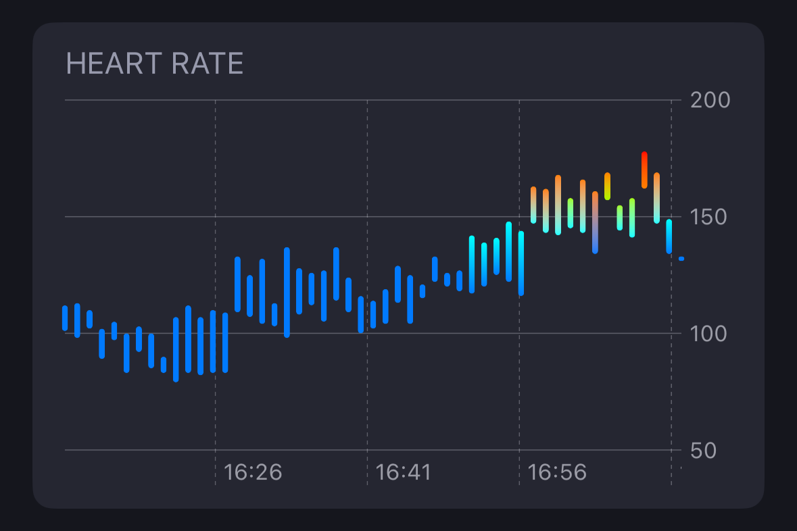Select the lowest heart rate bar around 16:26
The image size is (797, 531).
176,345
